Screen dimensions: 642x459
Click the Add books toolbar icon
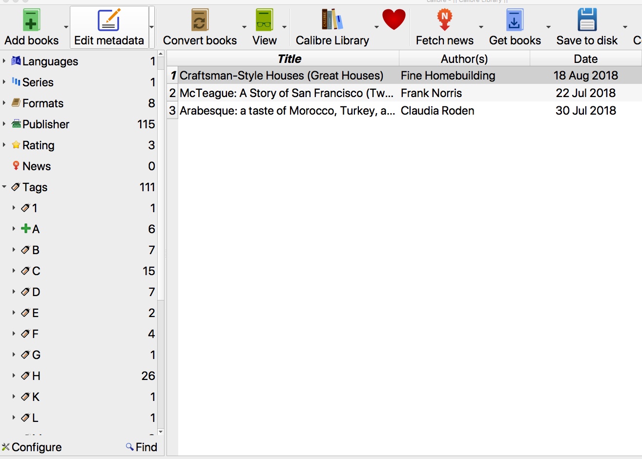coord(31,20)
